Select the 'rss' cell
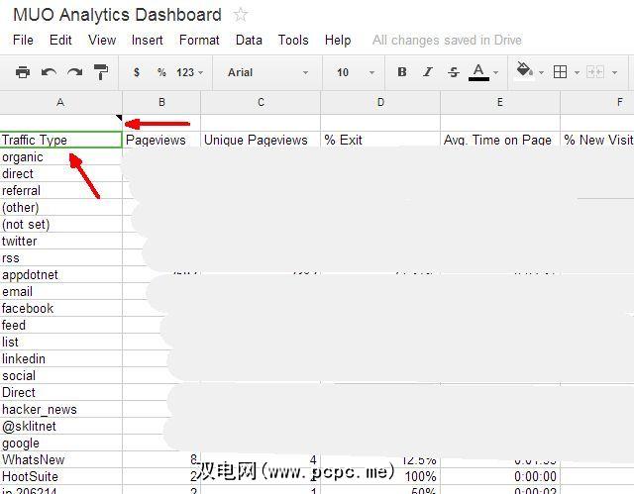This screenshot has width=634, height=494. [60, 257]
